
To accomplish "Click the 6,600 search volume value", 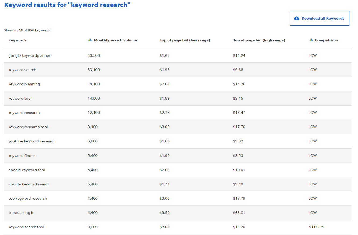I will [x=93, y=141].
